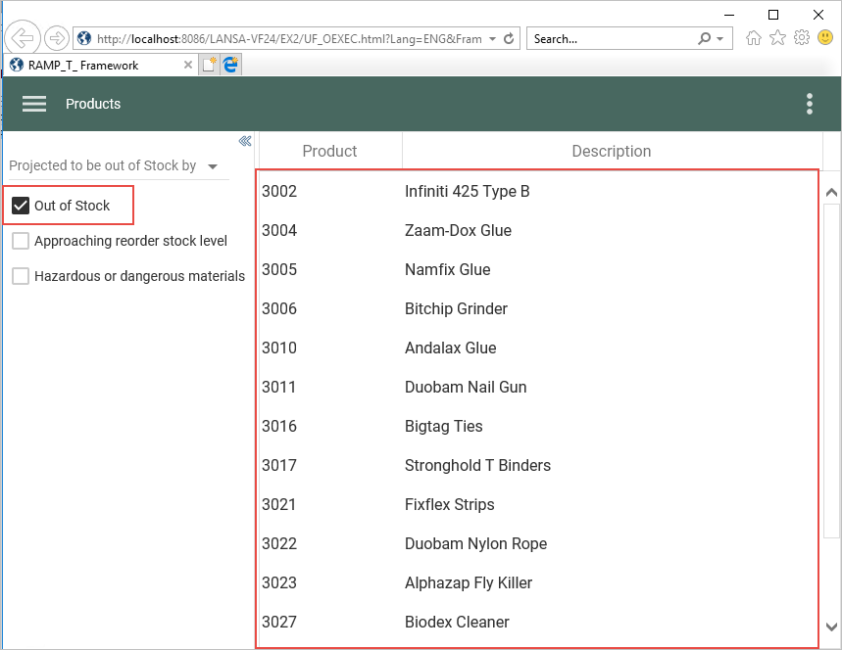Open the vertical three-dot options menu
The image size is (842, 650).
[x=809, y=104]
